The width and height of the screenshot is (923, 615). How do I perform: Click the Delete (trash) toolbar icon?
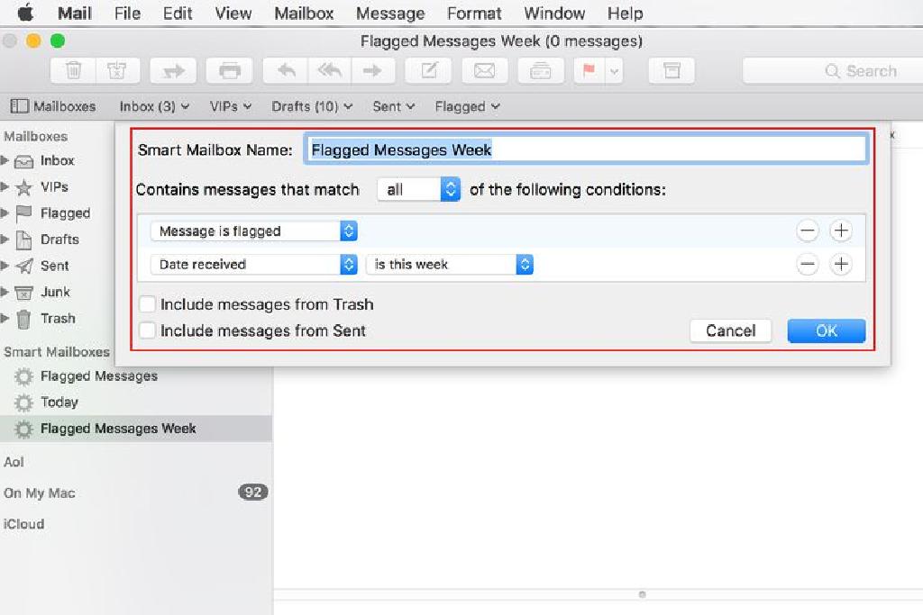[x=74, y=71]
